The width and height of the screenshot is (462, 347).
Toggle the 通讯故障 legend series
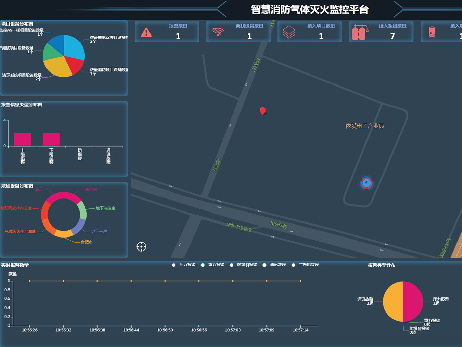click(274, 265)
